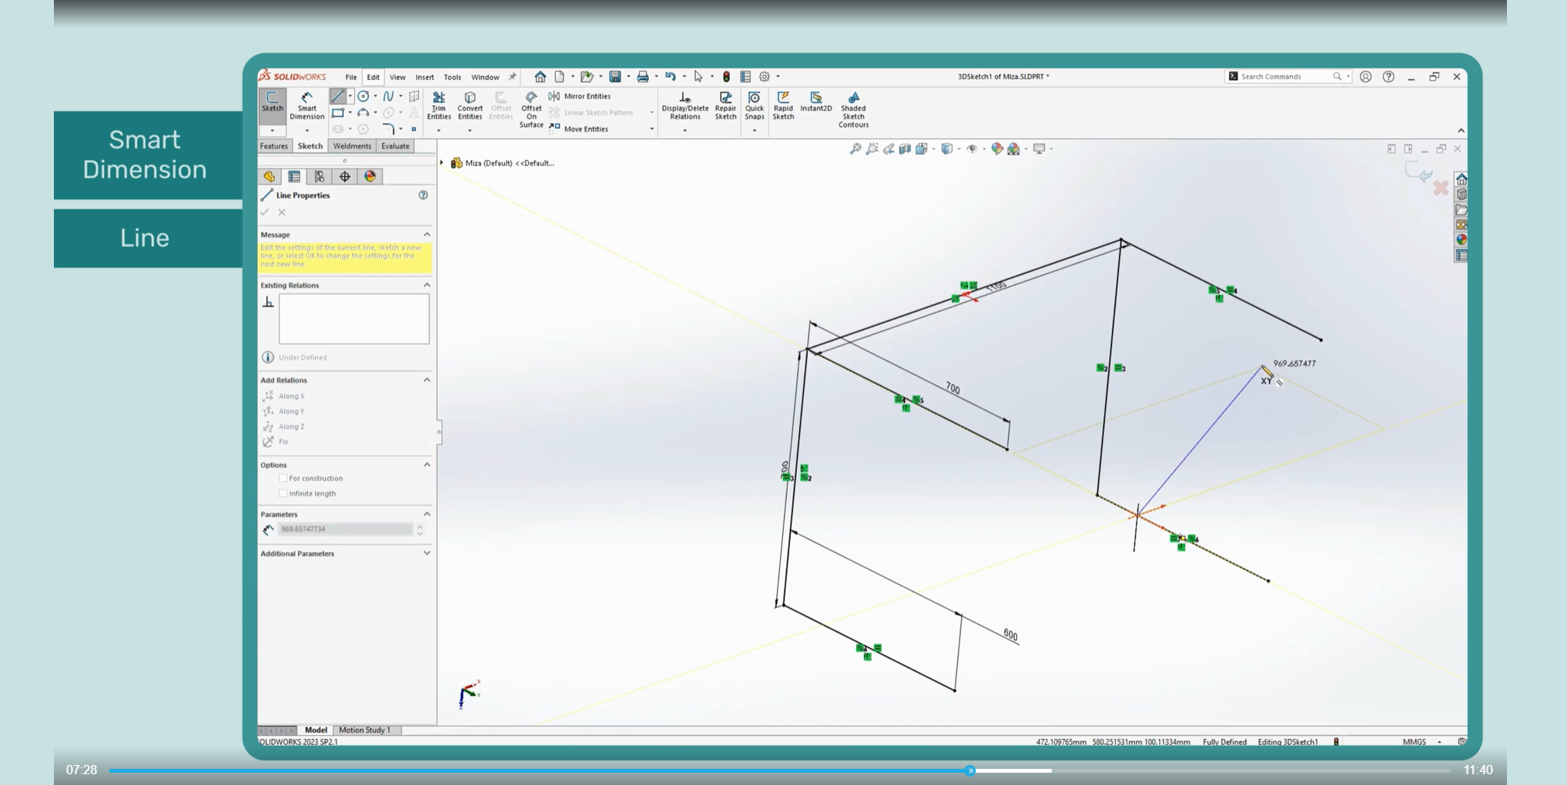
Task: Open the Insert menu
Action: (424, 77)
